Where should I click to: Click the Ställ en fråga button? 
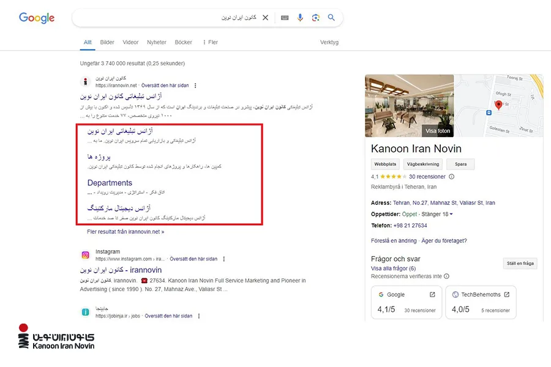(x=520, y=264)
